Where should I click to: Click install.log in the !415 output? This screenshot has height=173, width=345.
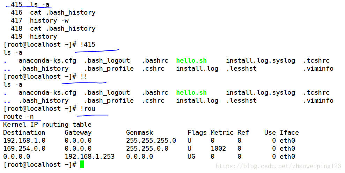click(x=197, y=69)
